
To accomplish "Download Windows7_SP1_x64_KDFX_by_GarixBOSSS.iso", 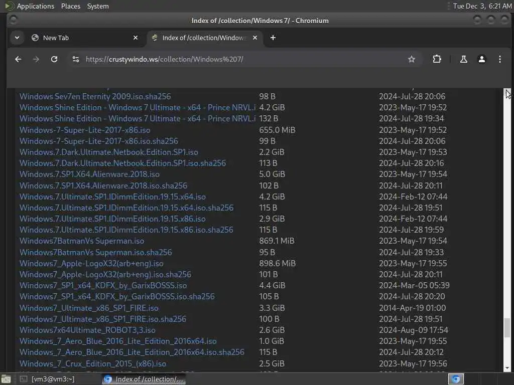I will click(x=103, y=285).
